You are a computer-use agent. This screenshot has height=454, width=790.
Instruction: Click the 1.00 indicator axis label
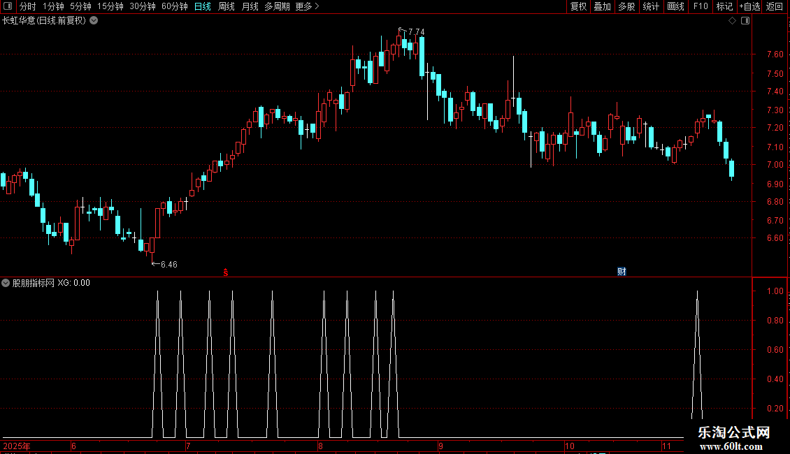(775, 291)
